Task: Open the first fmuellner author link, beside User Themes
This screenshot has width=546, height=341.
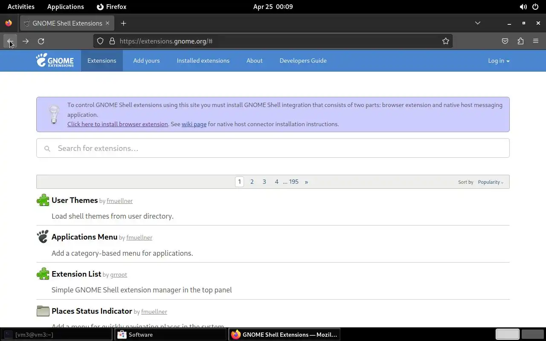Action: point(119,201)
